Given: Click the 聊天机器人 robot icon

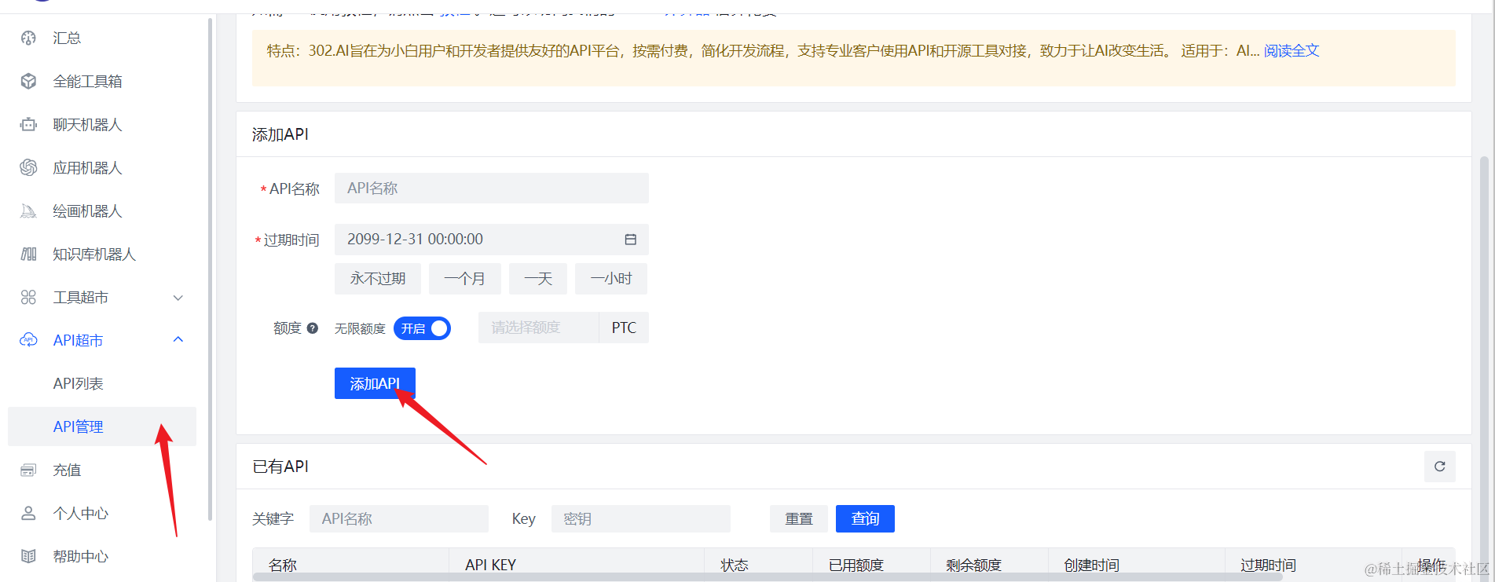Looking at the screenshot, I should [x=28, y=124].
